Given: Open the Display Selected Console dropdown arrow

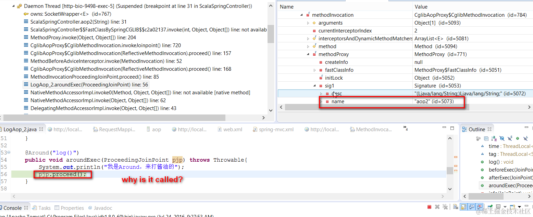Looking at the screenshot, I should click(505, 207).
